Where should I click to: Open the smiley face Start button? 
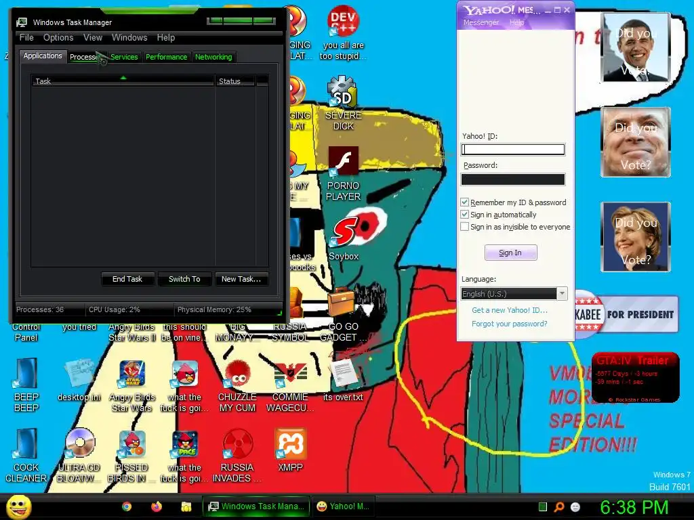coord(18,506)
